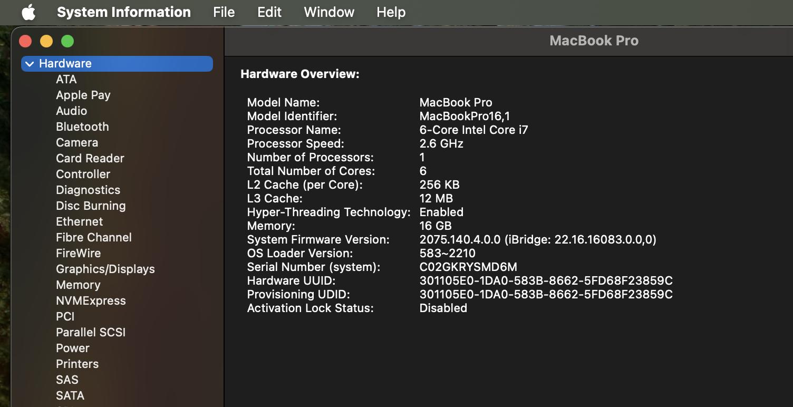Select NVMExpress in the sidebar

[x=91, y=301]
